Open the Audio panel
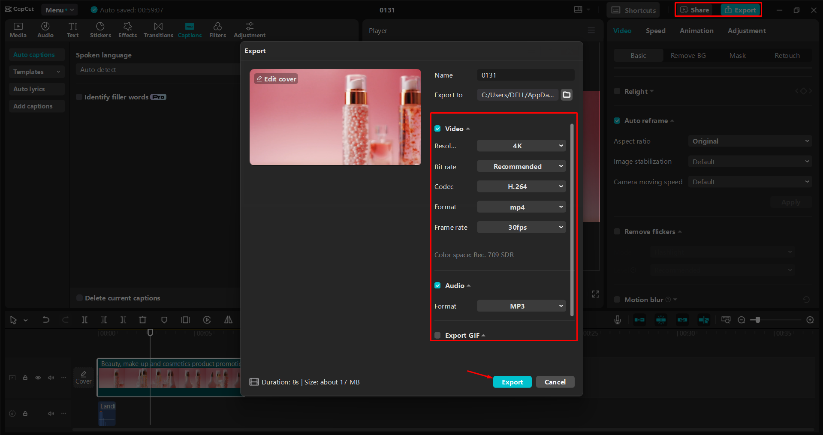Image resolution: width=823 pixels, height=435 pixels. pos(45,30)
